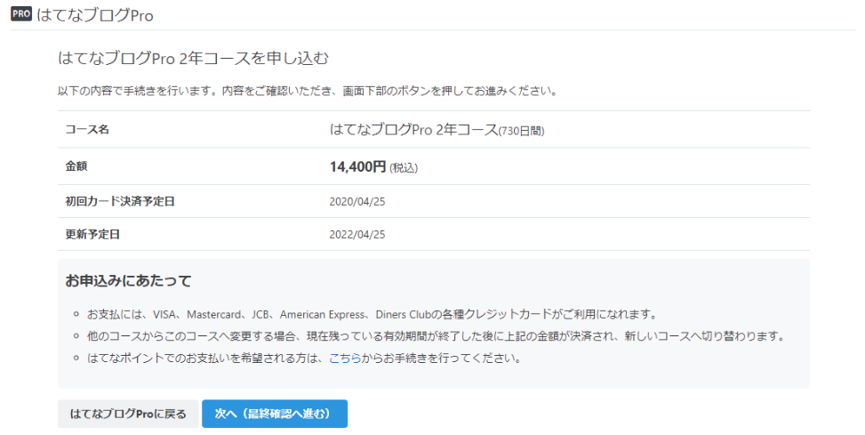Select the date 2020/04/25
Viewport: 865px width, 435px height.
[x=356, y=202]
